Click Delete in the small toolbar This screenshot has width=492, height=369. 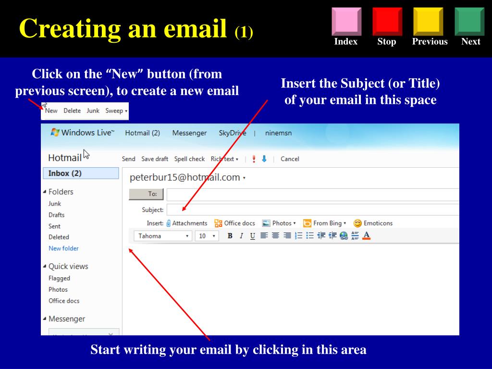click(x=72, y=111)
